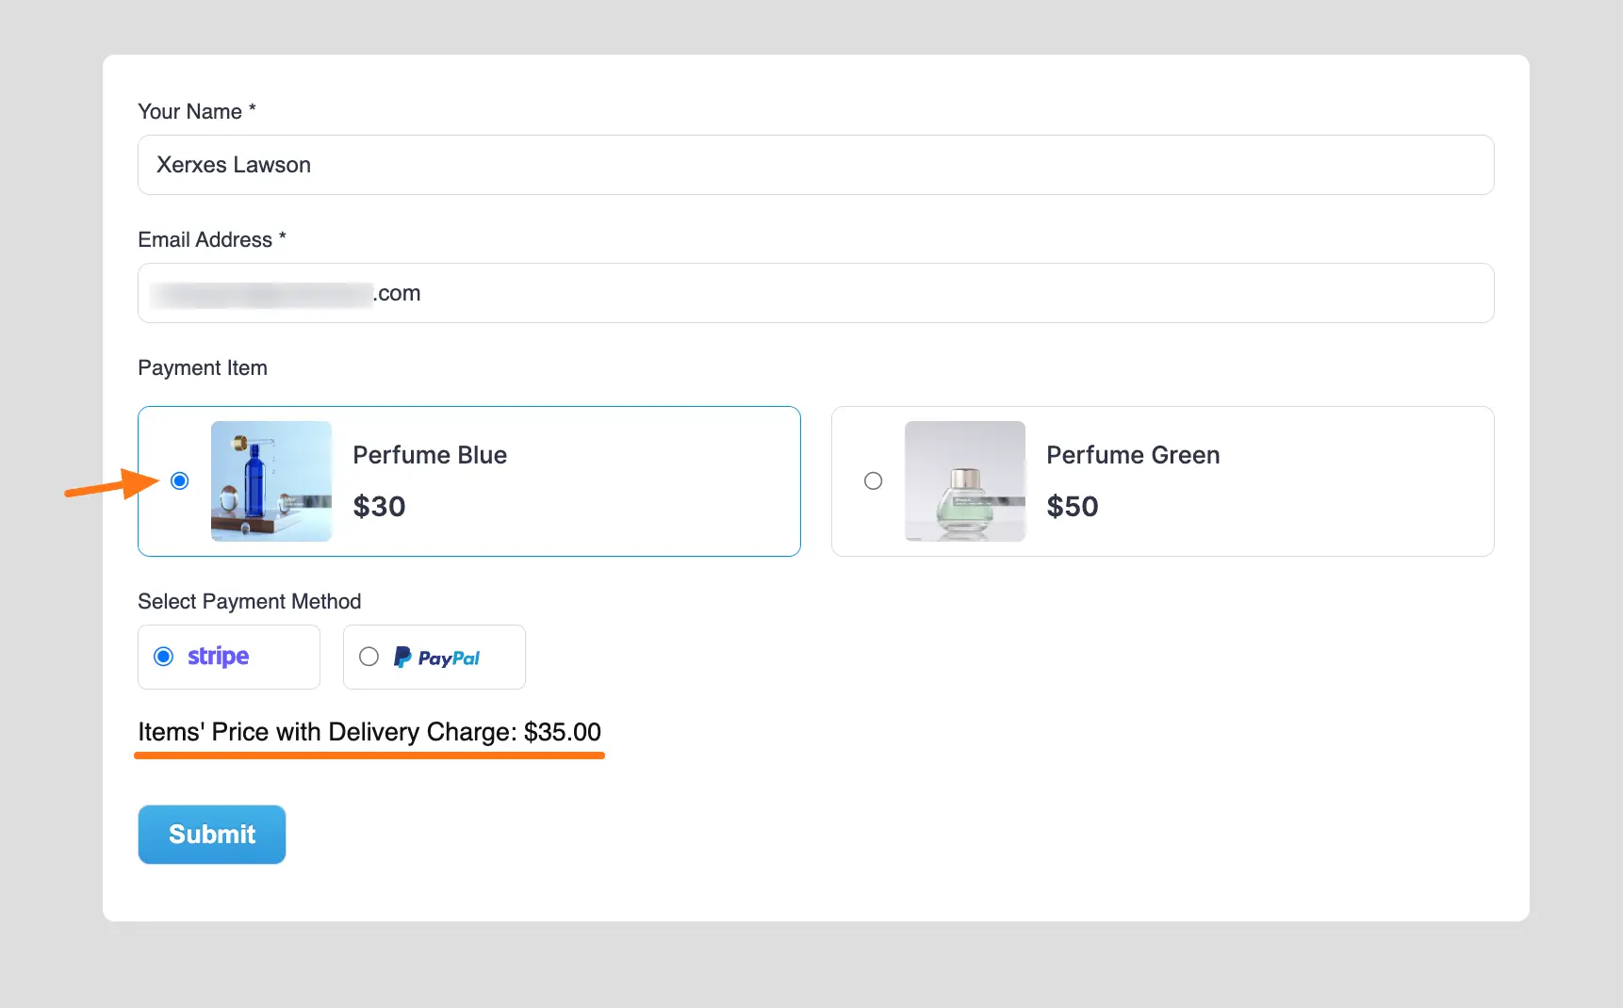The height and width of the screenshot is (1008, 1623).
Task: Select the Perfume Green radio button
Action: click(x=874, y=481)
